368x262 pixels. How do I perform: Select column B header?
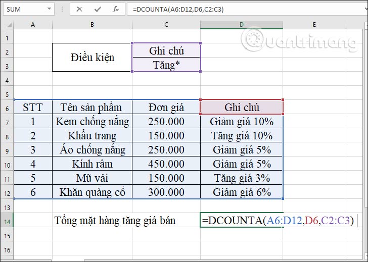click(x=92, y=25)
